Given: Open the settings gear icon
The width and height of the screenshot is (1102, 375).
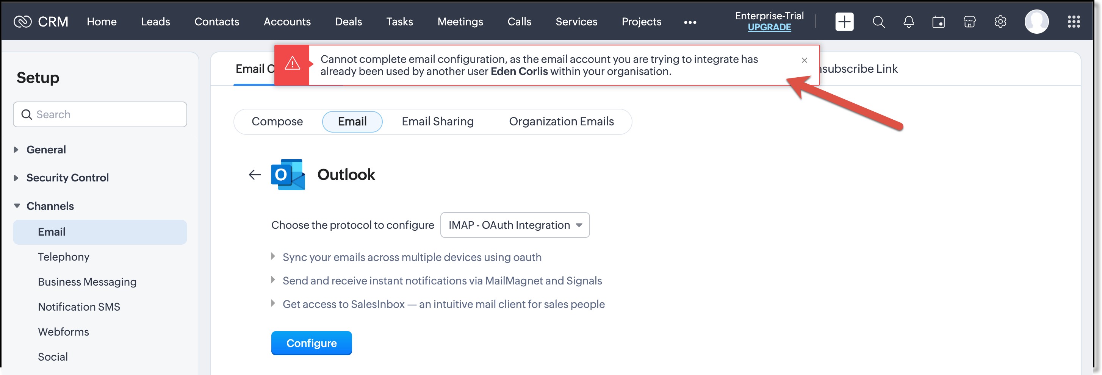Looking at the screenshot, I should coord(1000,21).
